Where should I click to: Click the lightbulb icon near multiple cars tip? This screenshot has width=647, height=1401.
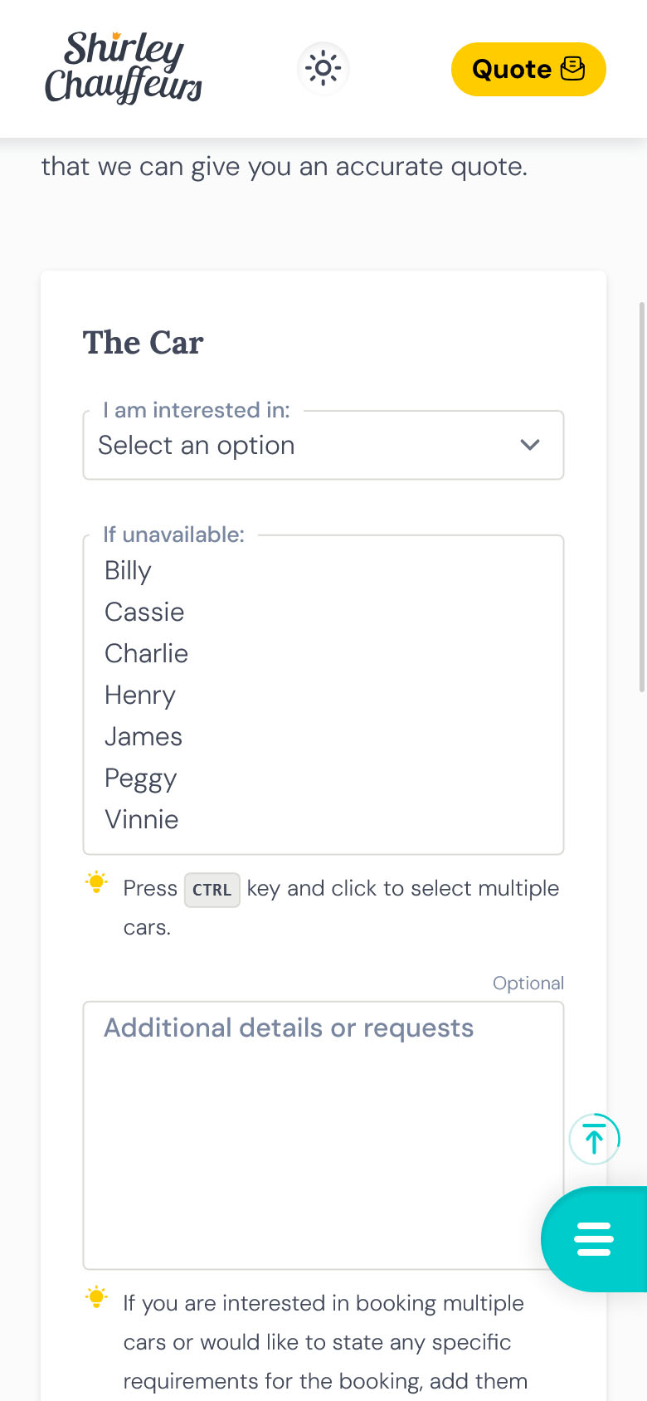coord(97,1297)
